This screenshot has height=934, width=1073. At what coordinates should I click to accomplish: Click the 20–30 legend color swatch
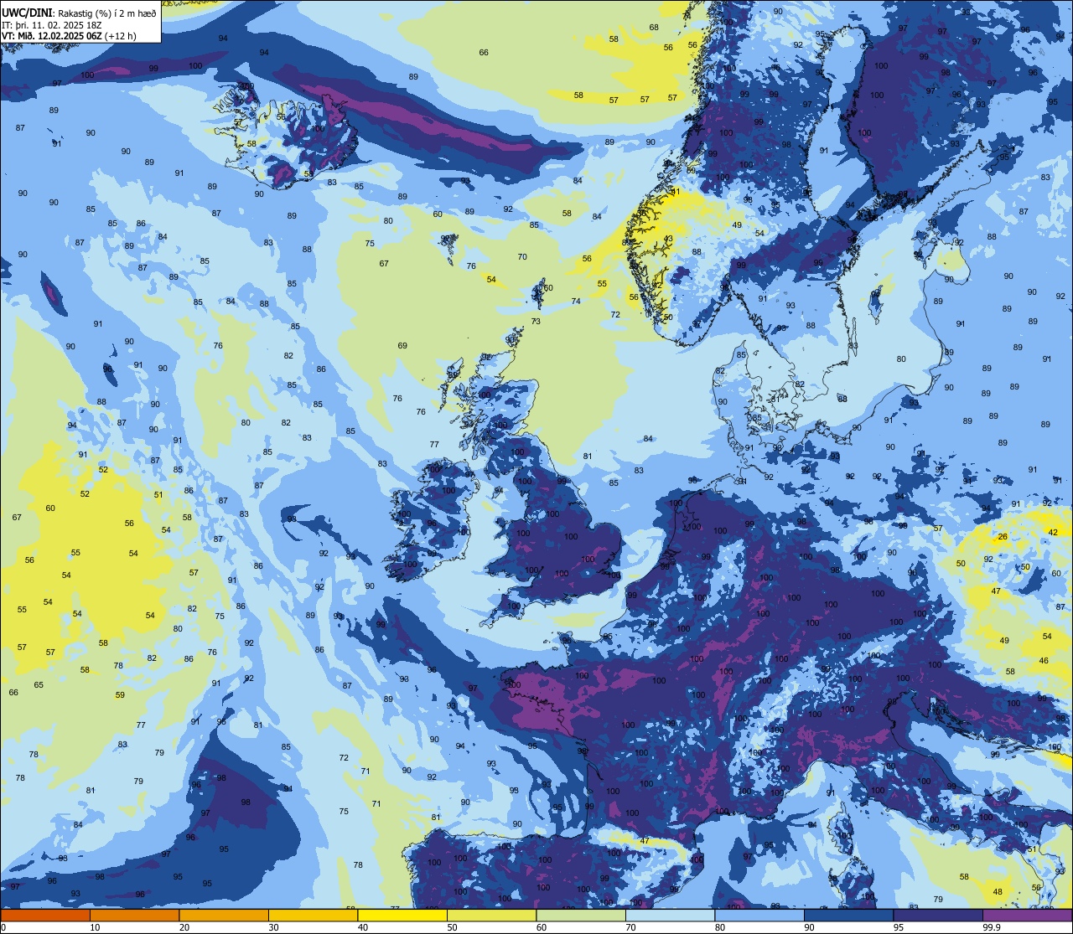point(224,914)
